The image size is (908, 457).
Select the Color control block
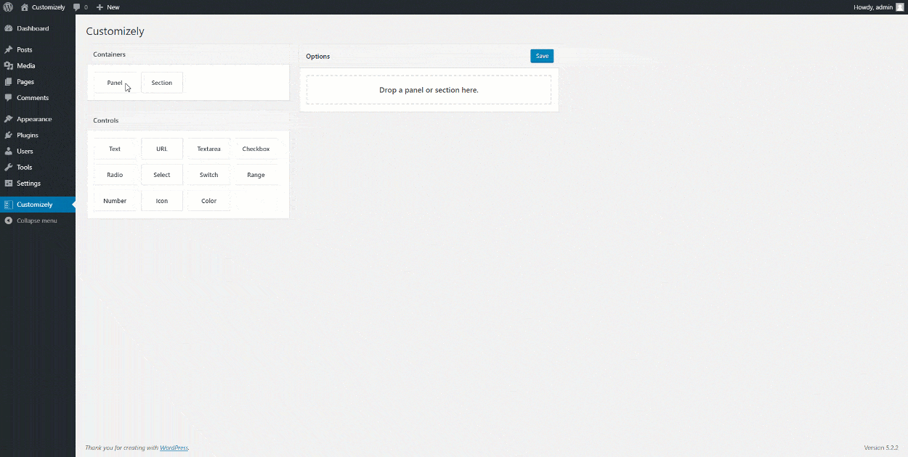pos(209,201)
